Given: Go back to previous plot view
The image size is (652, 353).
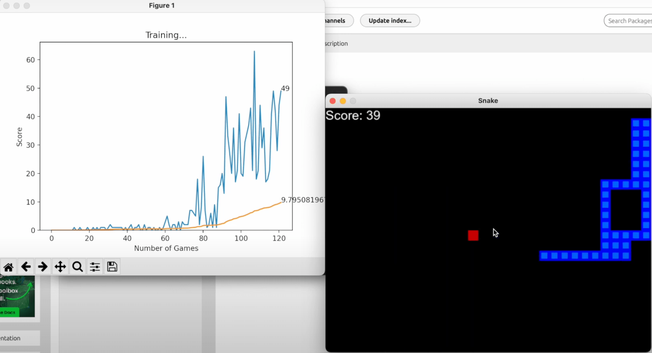Looking at the screenshot, I should click(x=26, y=267).
